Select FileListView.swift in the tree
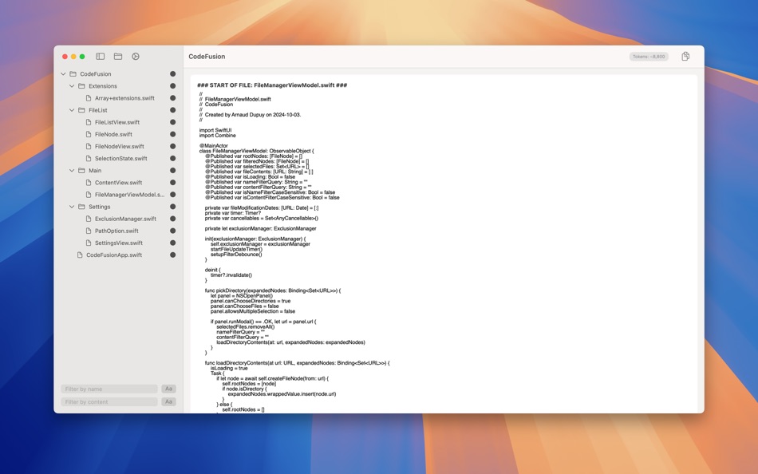Viewport: 758px width, 474px height. [x=117, y=122]
